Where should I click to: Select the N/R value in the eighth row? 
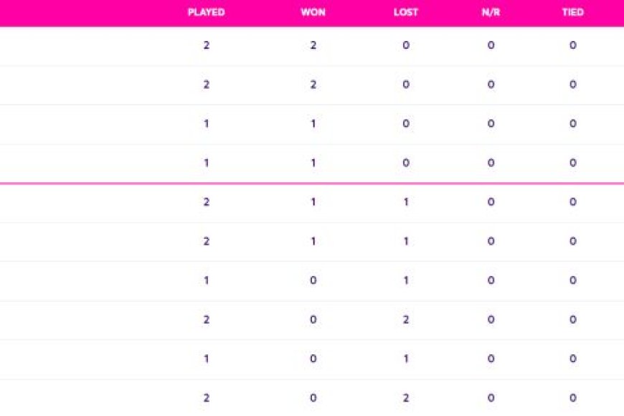coord(491,320)
